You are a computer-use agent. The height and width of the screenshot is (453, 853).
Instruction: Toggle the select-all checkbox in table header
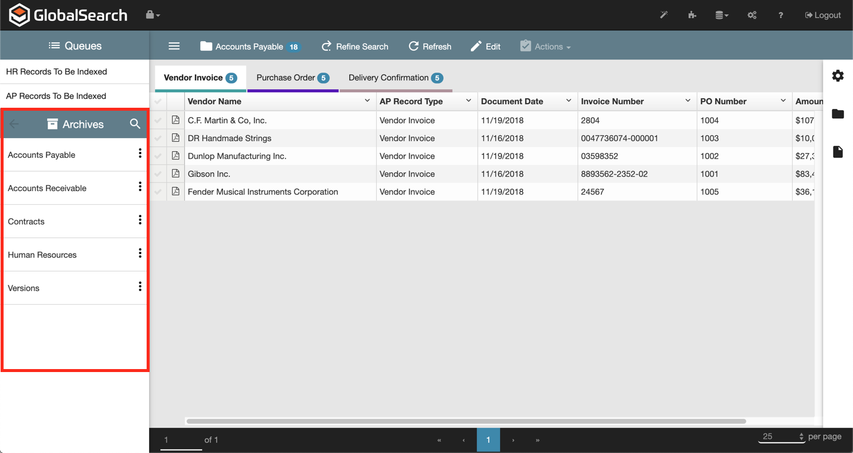point(158,101)
